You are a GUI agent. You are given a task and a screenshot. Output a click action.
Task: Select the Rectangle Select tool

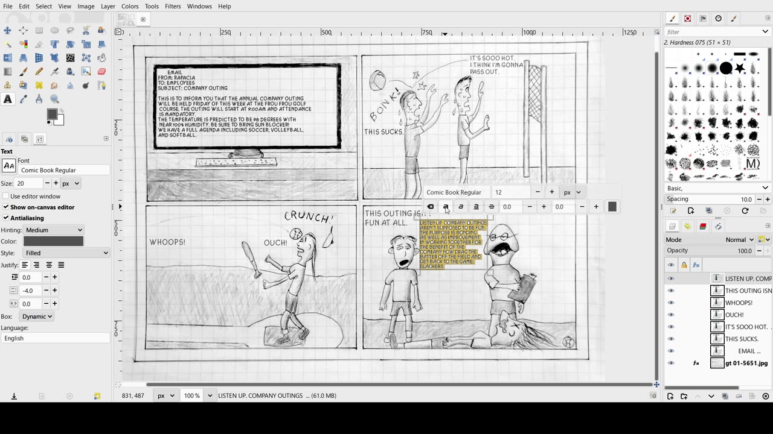point(39,30)
